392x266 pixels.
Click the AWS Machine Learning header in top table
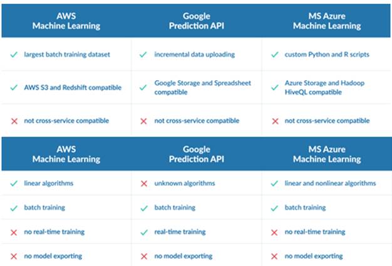pos(66,22)
